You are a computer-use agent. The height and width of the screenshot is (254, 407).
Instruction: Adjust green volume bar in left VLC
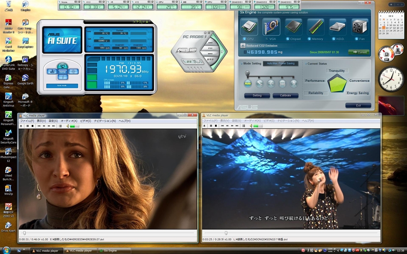tap(74, 126)
